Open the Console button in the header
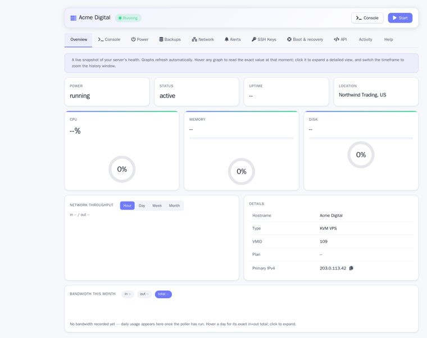This screenshot has height=338, width=427. tap(367, 18)
